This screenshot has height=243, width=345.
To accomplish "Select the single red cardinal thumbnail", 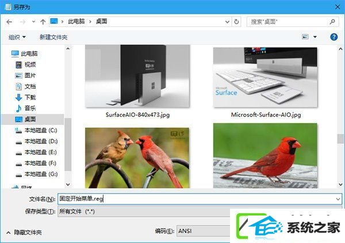I will tap(265, 156).
